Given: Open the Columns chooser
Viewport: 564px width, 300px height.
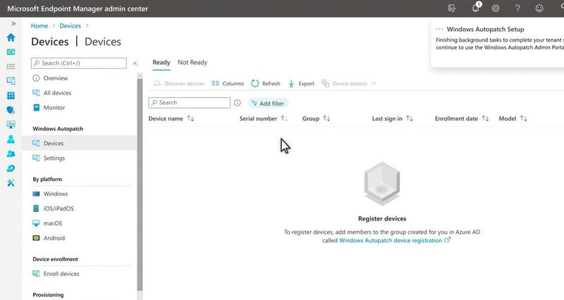Looking at the screenshot, I should click(x=228, y=84).
